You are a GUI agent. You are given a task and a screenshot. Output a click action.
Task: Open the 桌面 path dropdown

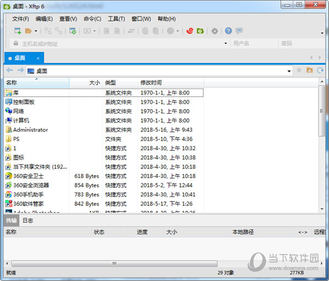(x=289, y=71)
